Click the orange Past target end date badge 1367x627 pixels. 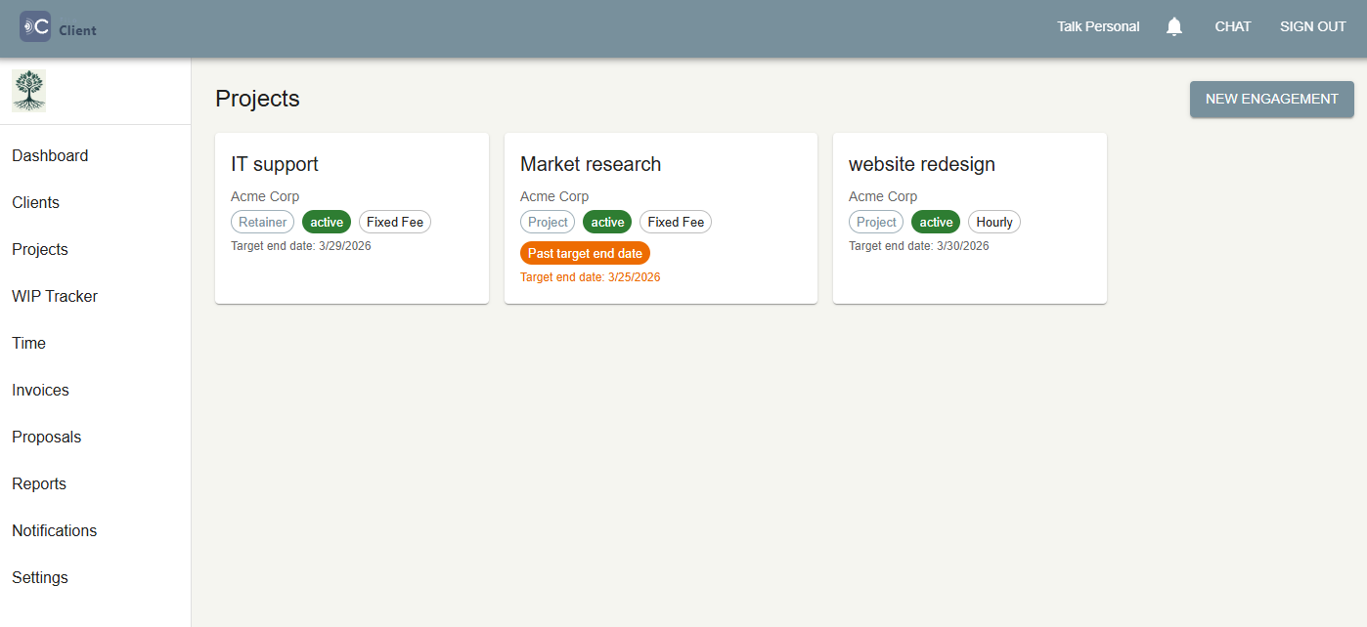585,253
